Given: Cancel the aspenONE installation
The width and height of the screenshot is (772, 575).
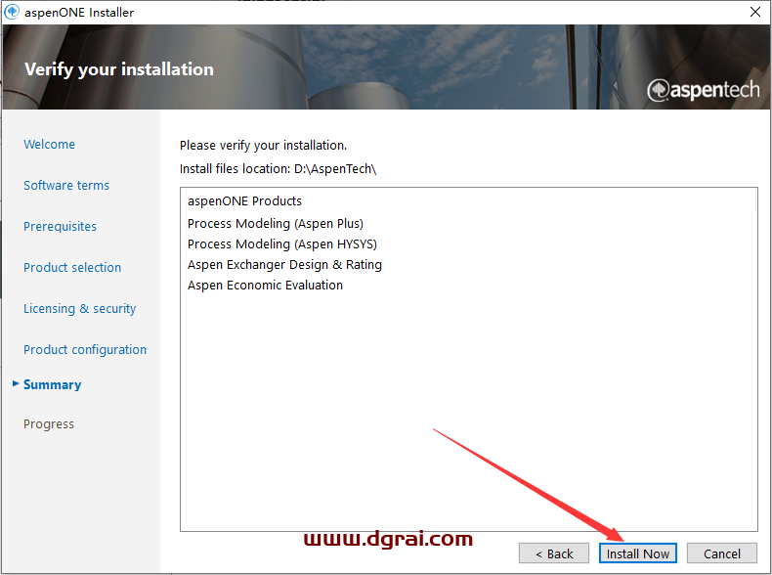Looking at the screenshot, I should pos(722,553).
